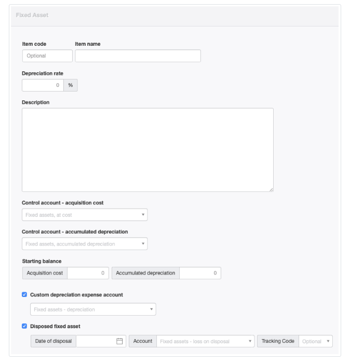The image size is (350, 363).
Task: Open Control account acquisition cost dropdown
Action: pos(85,215)
